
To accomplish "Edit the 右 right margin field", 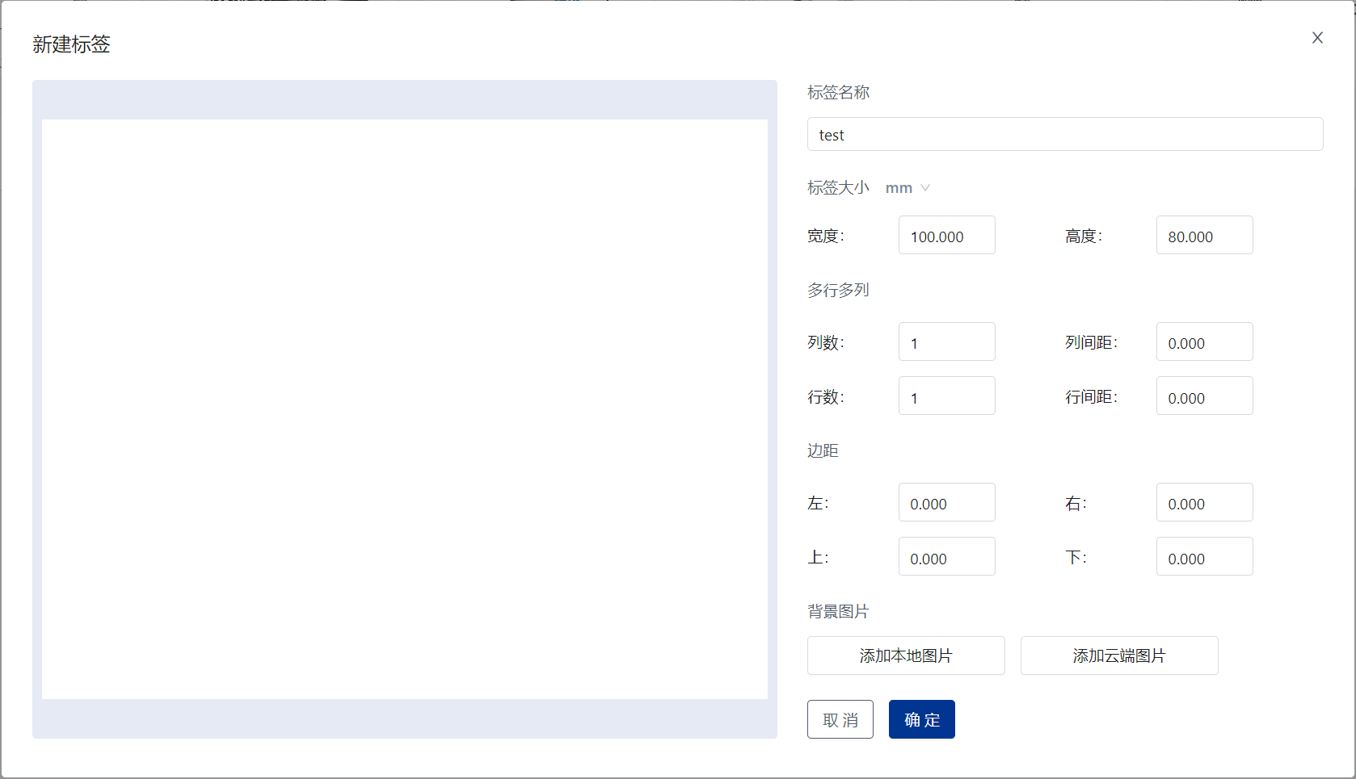I will pos(1204,503).
